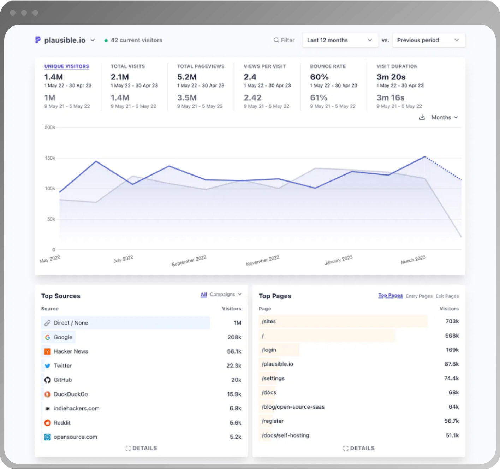Open the Last 12 months period dropdown

340,40
